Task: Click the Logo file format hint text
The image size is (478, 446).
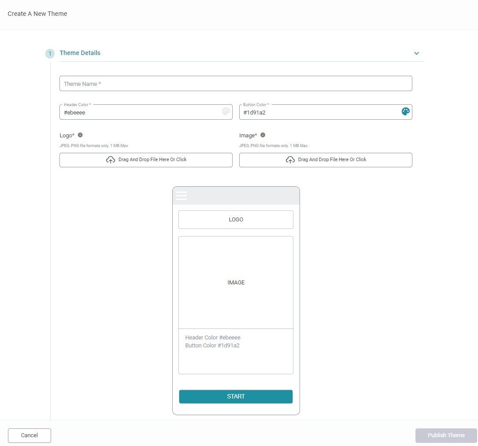Action: coord(94,146)
